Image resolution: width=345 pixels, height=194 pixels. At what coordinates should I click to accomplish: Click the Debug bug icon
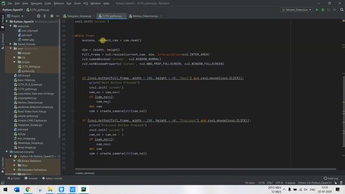point(323,10)
